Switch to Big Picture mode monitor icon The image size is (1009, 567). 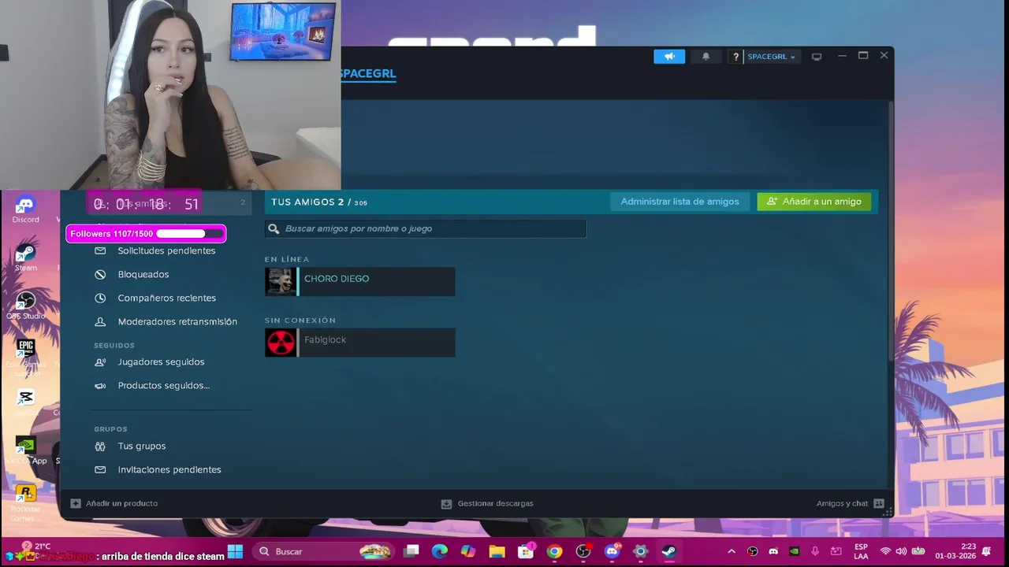(817, 57)
